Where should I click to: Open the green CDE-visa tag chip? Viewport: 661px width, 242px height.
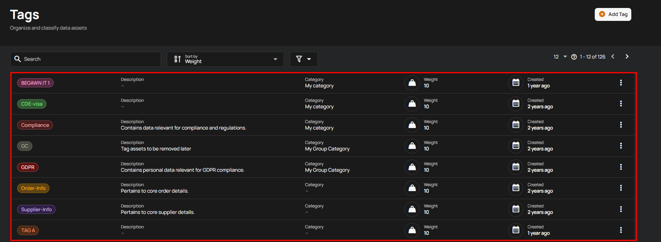tap(32, 104)
